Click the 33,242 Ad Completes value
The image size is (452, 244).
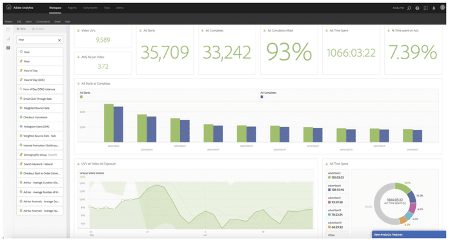tap(227, 52)
